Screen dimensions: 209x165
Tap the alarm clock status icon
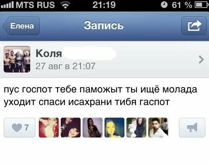pyautogui.click(x=164, y=5)
